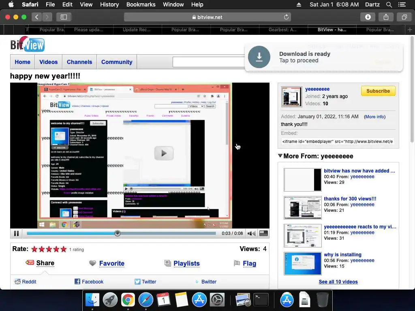The image size is (415, 311).
Task: Click the page vertical scrollbar
Action: point(412,90)
